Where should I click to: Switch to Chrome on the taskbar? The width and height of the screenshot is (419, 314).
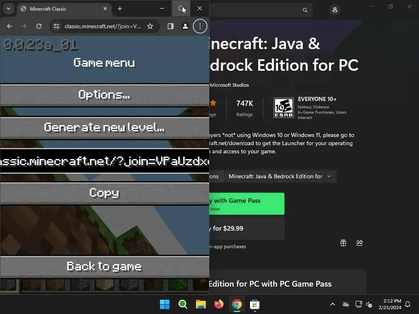coord(237,304)
